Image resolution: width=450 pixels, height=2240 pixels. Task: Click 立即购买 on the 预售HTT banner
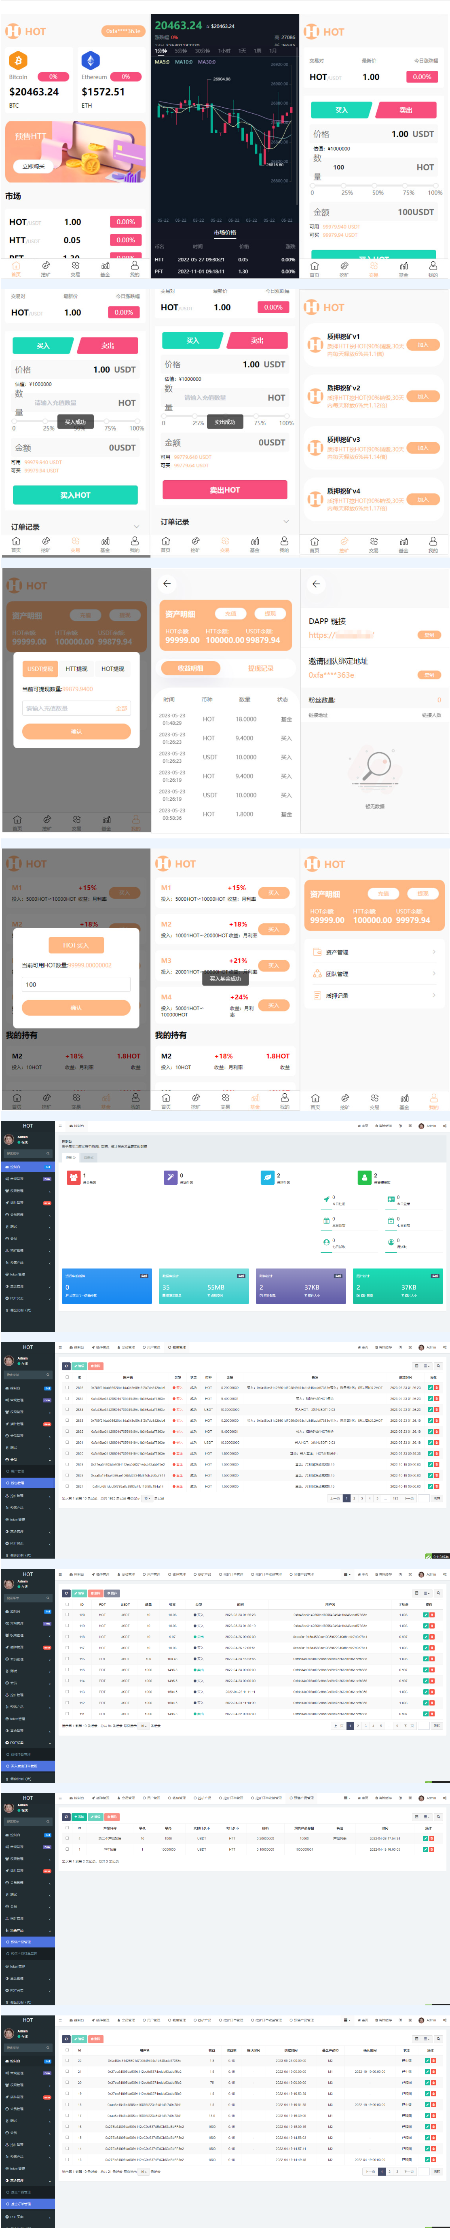[33, 166]
